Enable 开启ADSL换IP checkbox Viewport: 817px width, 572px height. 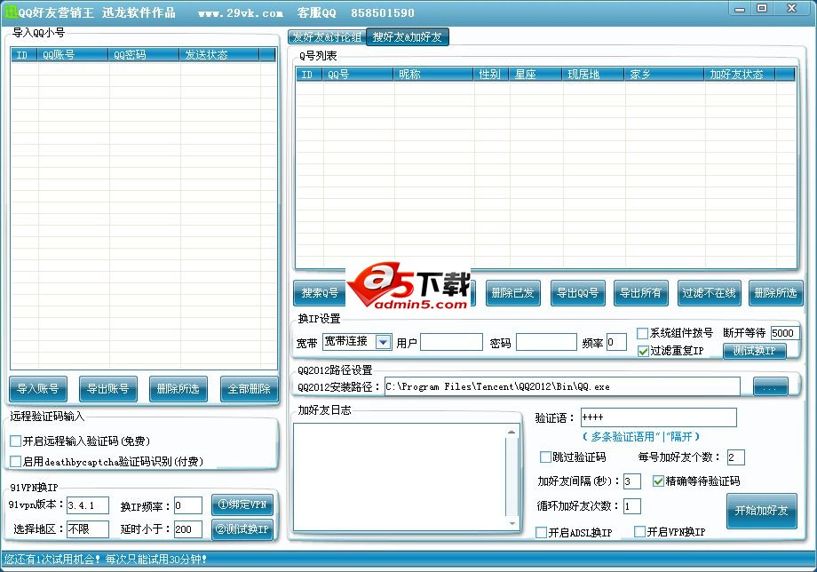point(542,532)
